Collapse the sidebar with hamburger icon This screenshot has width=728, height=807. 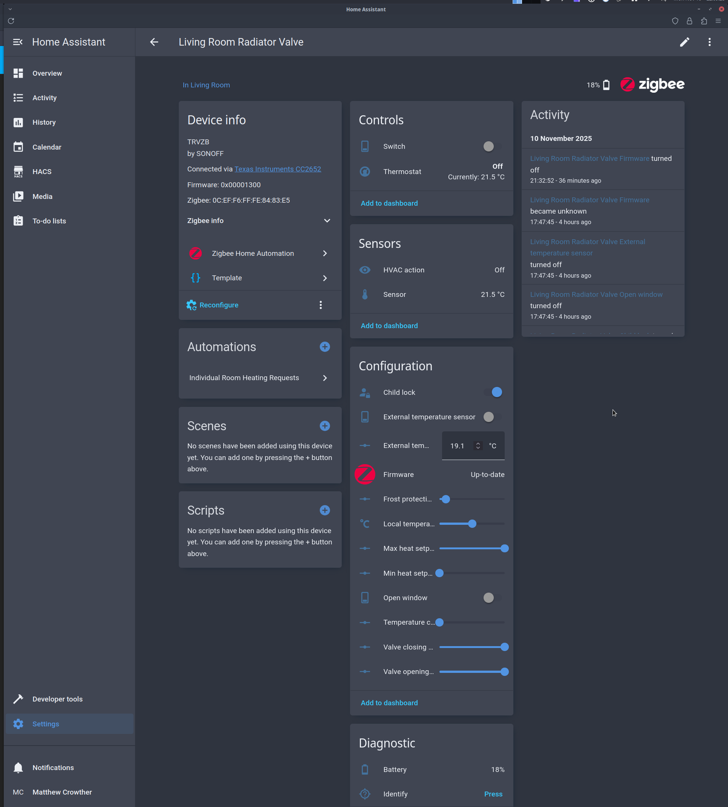pyautogui.click(x=18, y=42)
